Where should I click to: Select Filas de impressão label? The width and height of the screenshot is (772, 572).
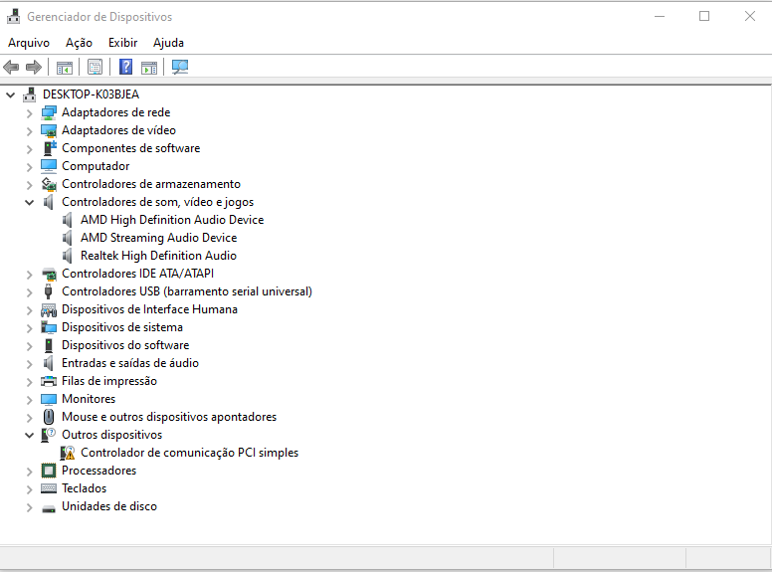[109, 381]
